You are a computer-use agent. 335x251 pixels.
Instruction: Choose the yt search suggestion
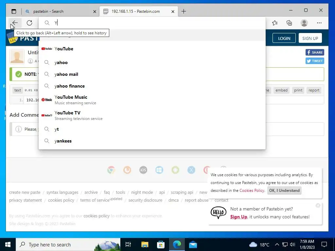coord(152,129)
